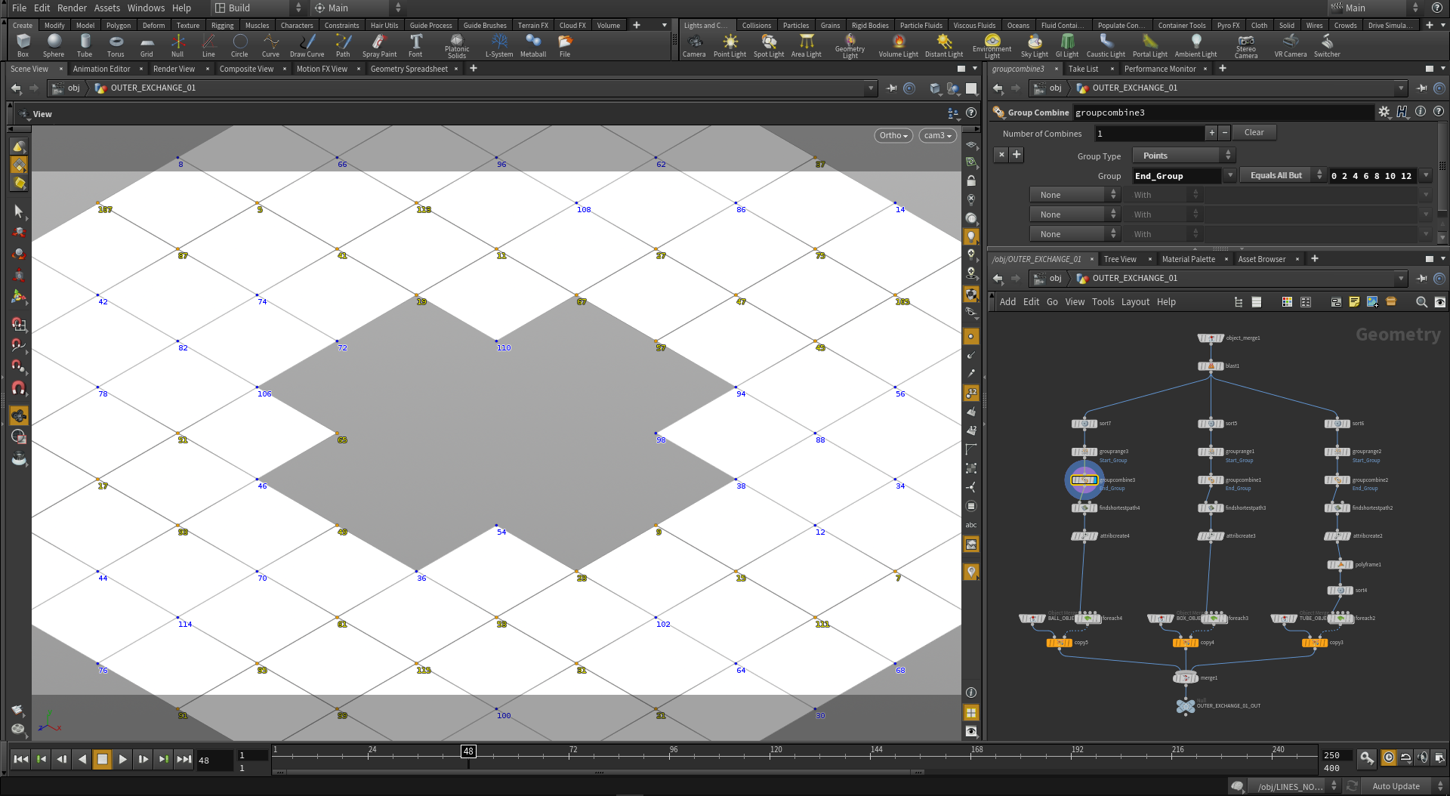The height and width of the screenshot is (796, 1450).
Task: Add a Caustic Light from shelf
Action: (1106, 45)
